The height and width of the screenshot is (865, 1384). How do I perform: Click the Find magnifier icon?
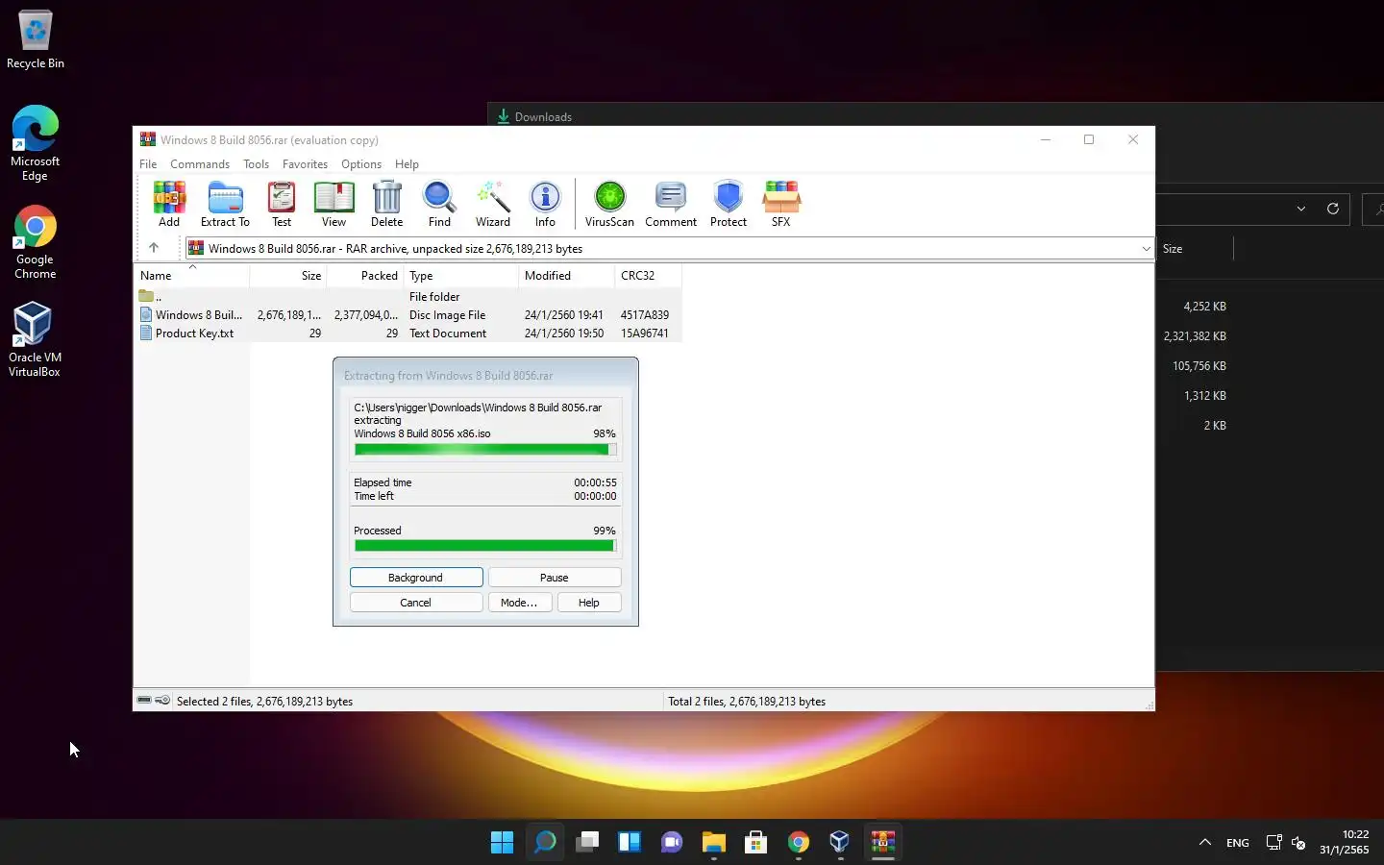[x=439, y=204]
